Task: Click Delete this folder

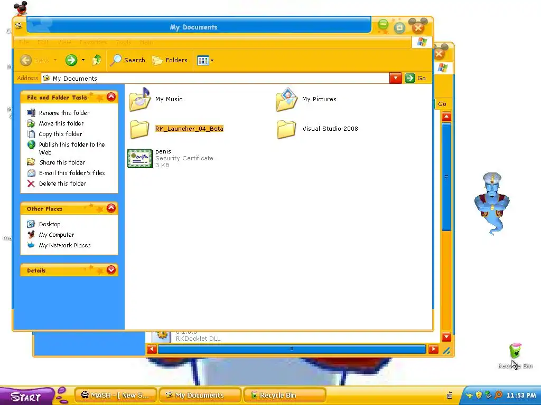Action: [x=62, y=184]
